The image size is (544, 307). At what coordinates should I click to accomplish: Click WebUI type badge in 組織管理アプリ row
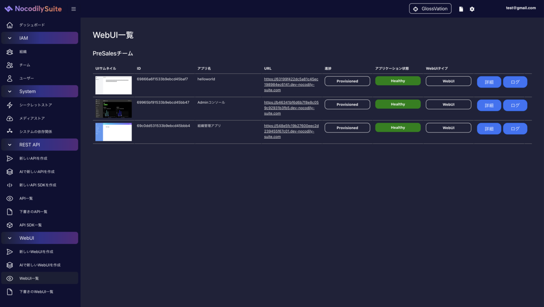(x=448, y=128)
